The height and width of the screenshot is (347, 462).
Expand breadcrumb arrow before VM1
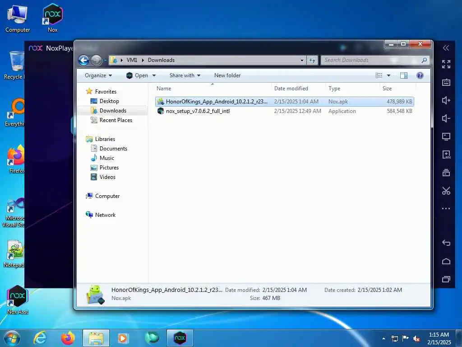point(121,60)
